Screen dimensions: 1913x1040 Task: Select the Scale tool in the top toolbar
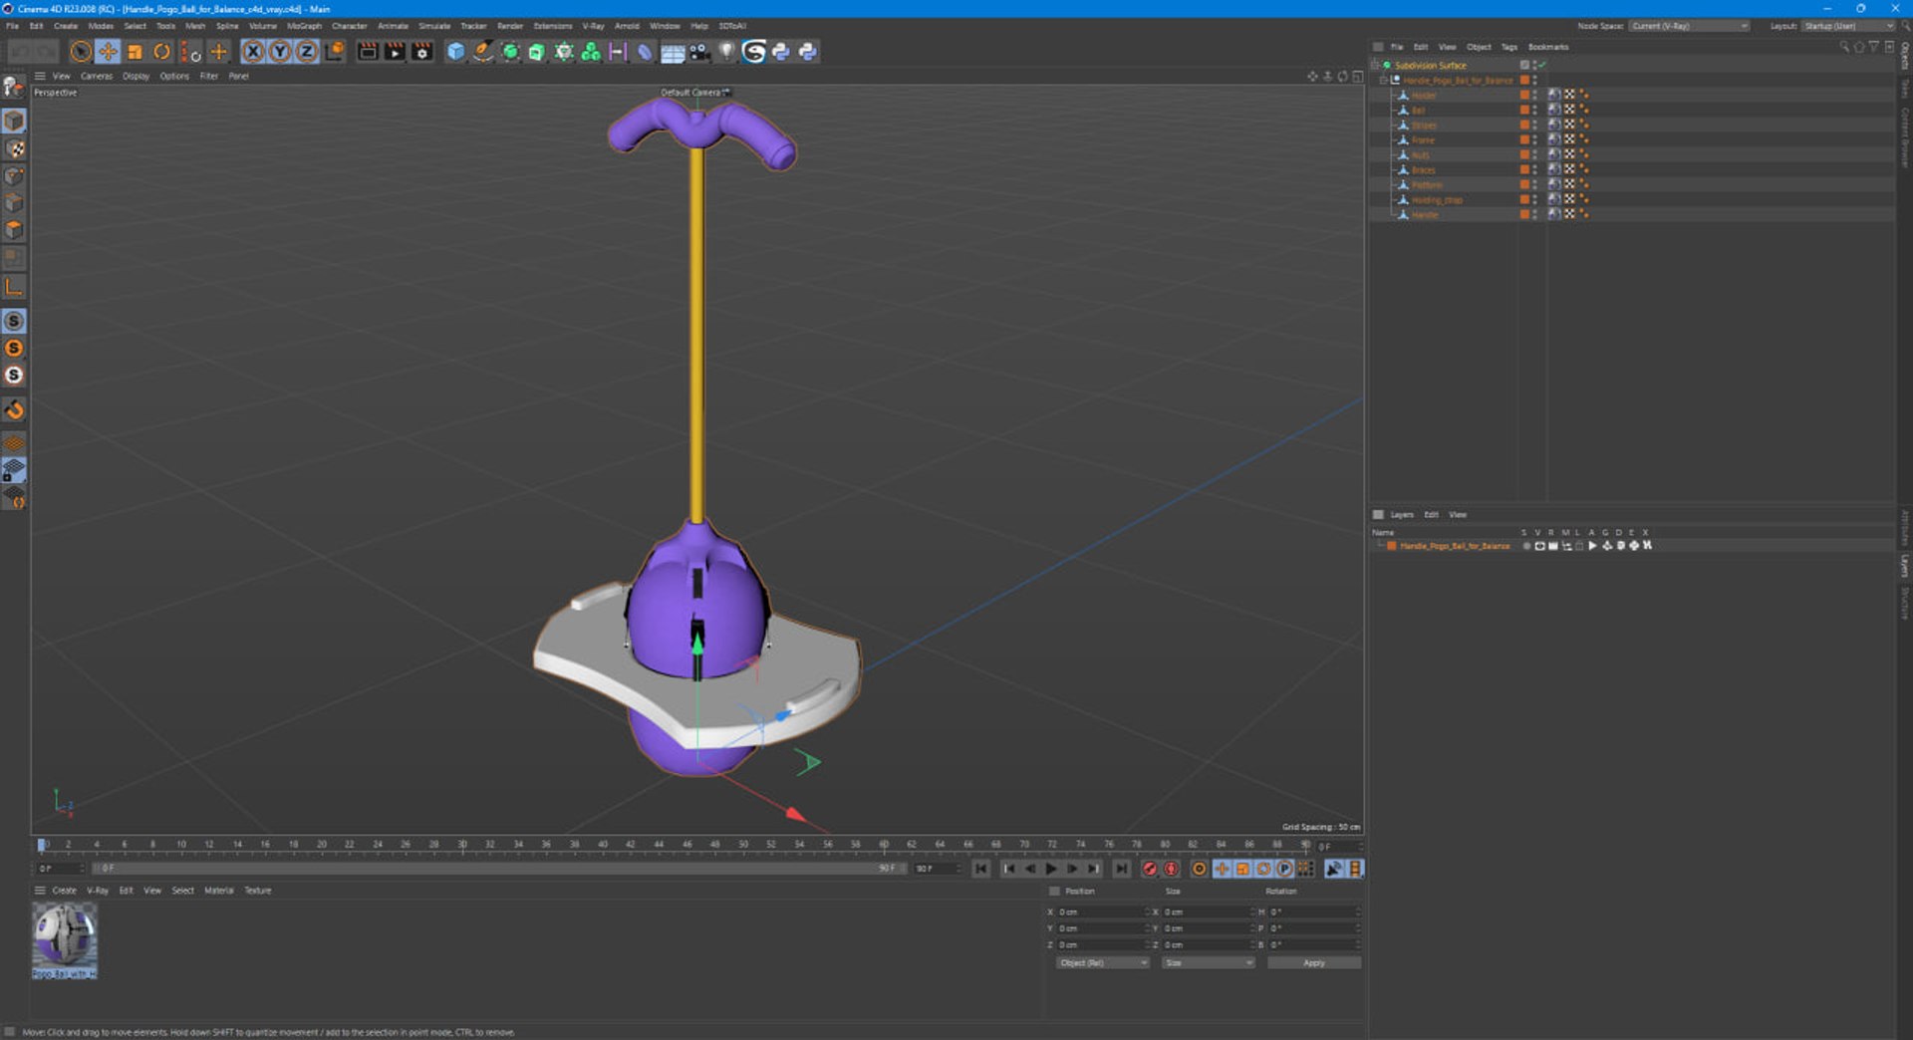[135, 52]
